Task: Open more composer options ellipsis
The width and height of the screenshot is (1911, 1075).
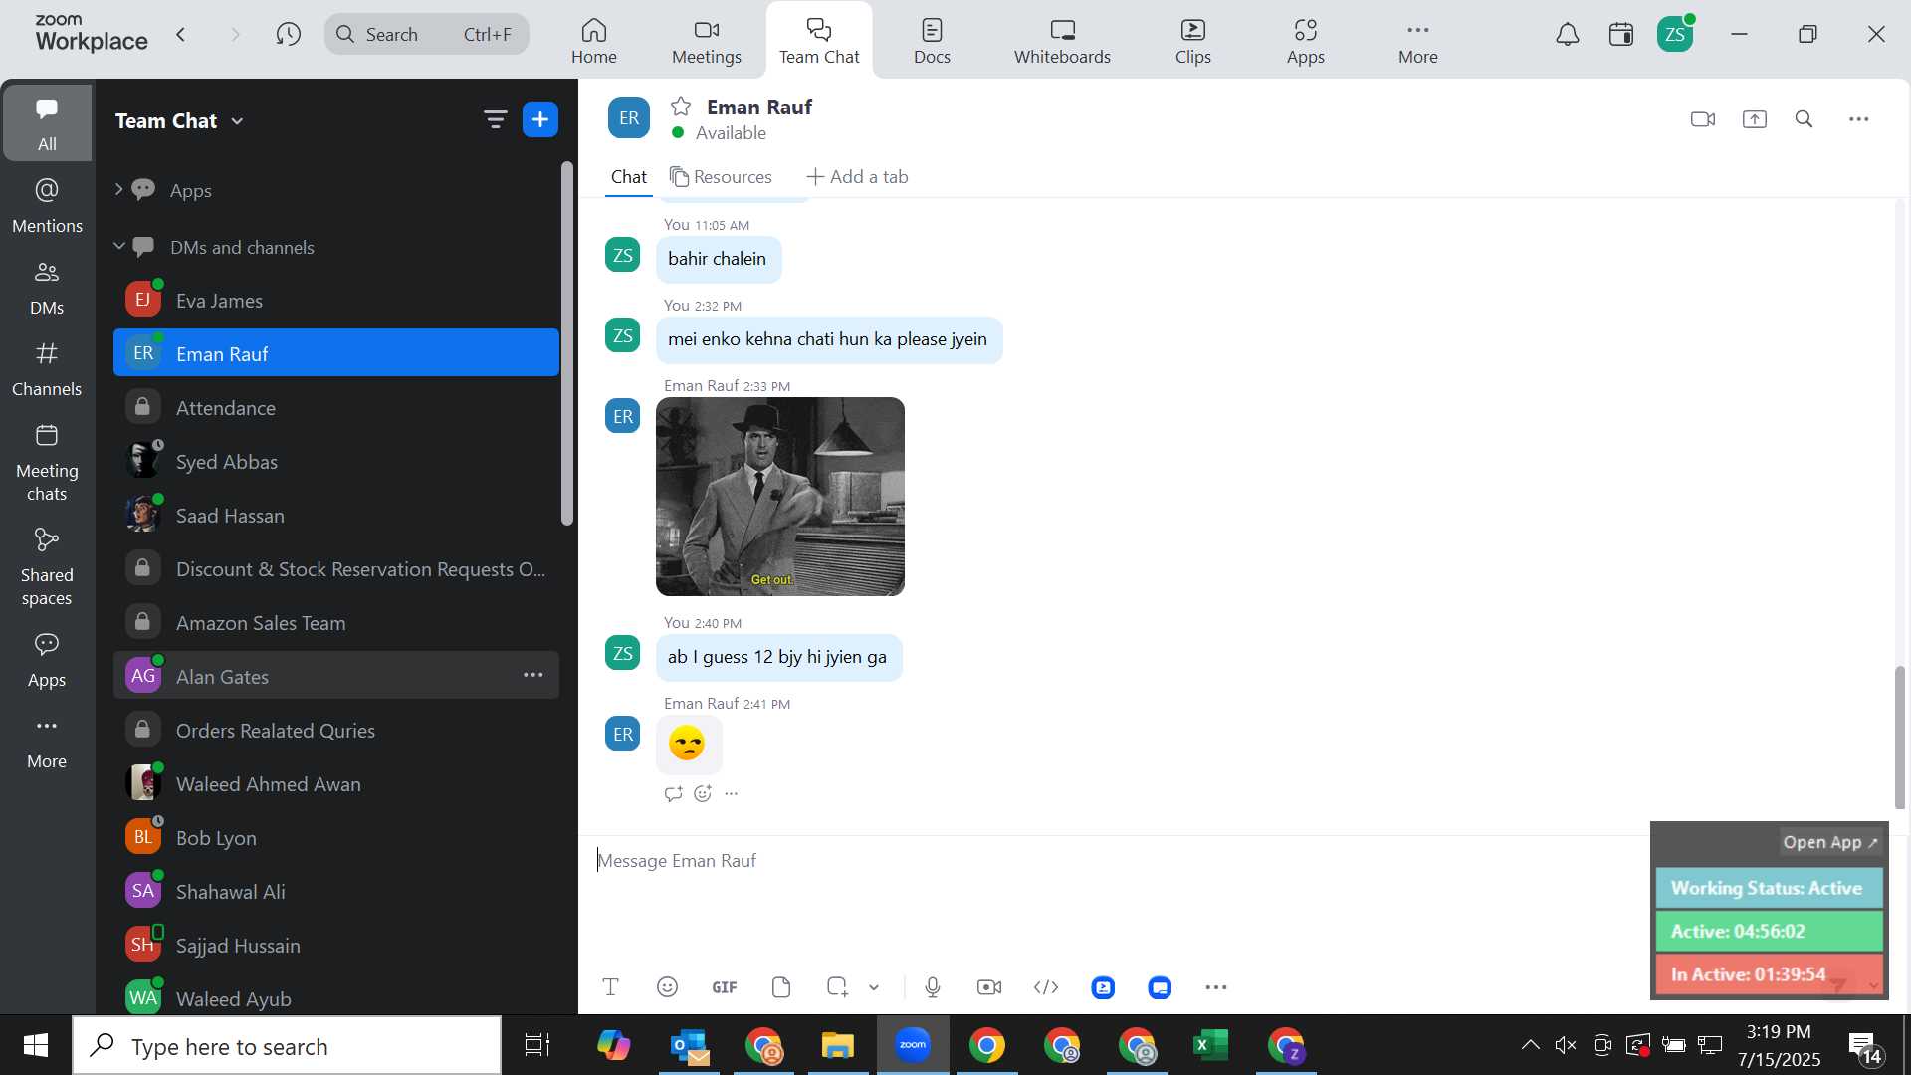Action: (1216, 987)
